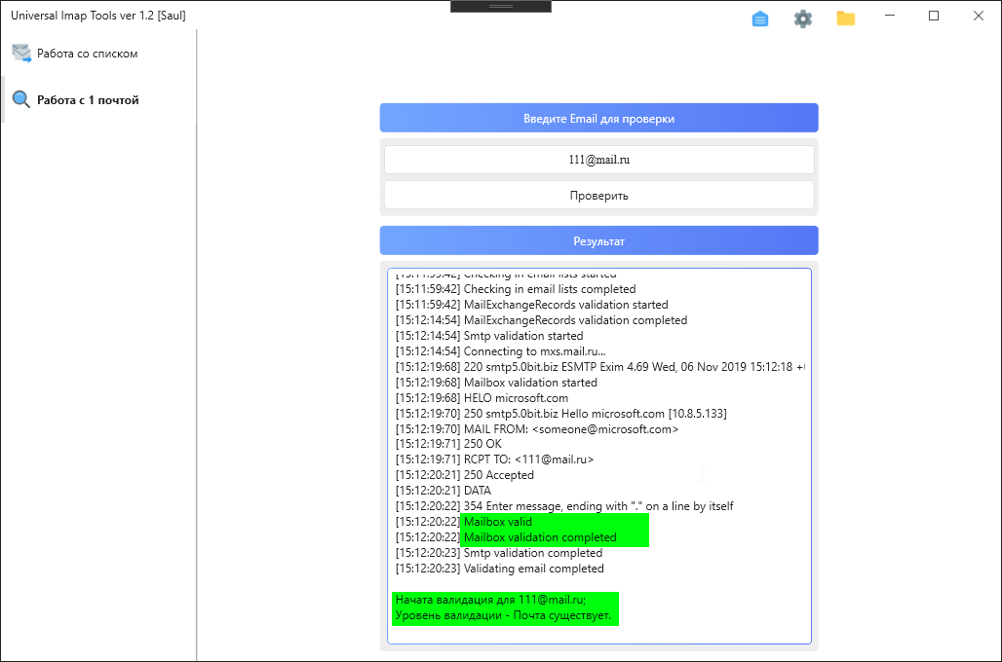Image resolution: width=1002 pixels, height=662 pixels.
Task: Open the yellow folder icon
Action: [845, 18]
